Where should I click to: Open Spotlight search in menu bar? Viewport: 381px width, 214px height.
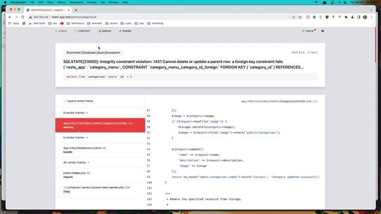pos(339,2)
